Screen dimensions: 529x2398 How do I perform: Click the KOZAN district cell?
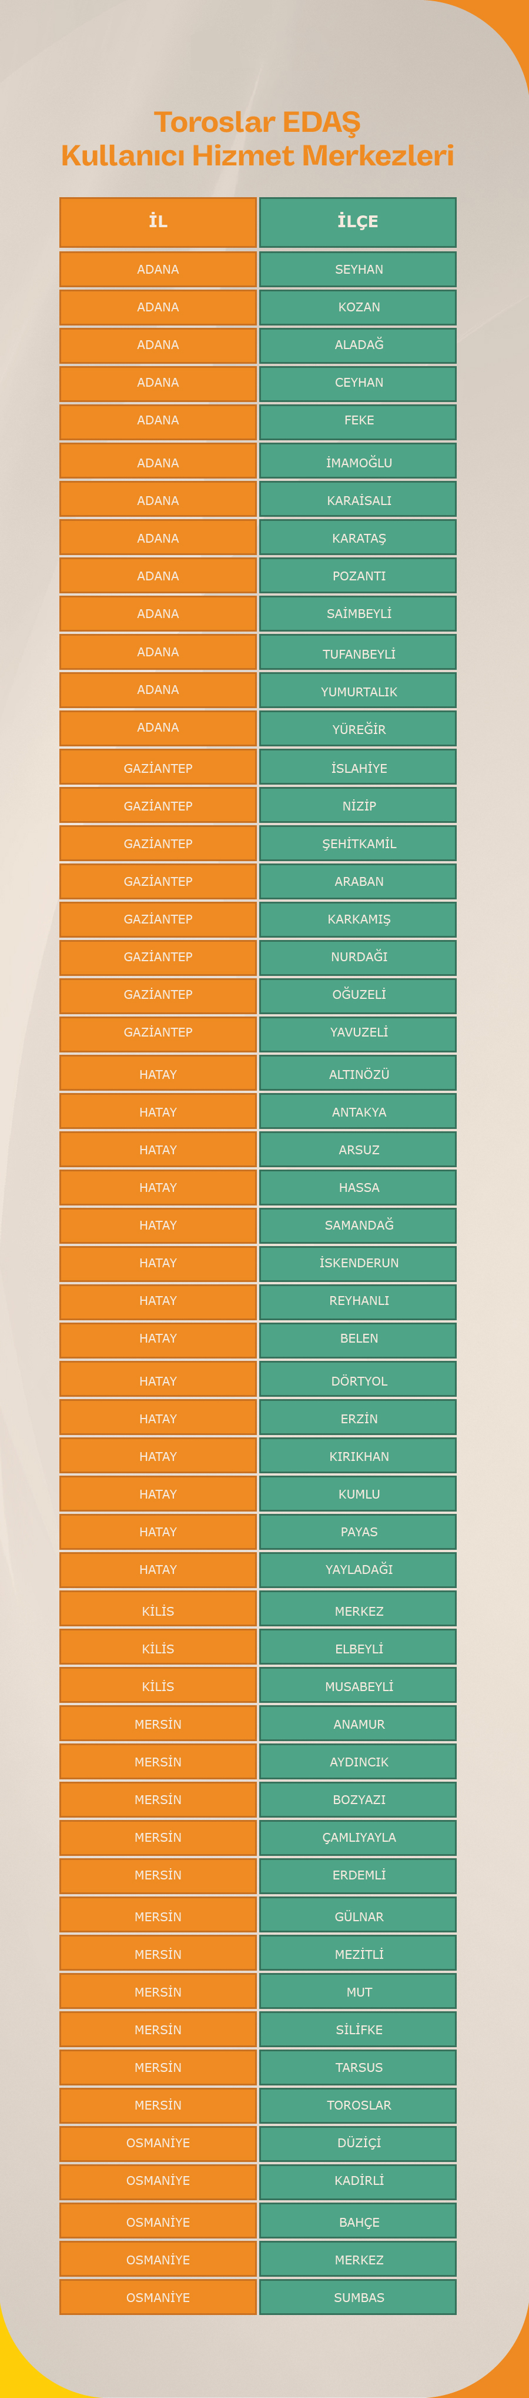point(358,307)
